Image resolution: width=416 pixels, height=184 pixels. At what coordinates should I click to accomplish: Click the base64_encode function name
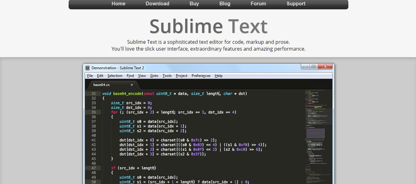click(127, 93)
